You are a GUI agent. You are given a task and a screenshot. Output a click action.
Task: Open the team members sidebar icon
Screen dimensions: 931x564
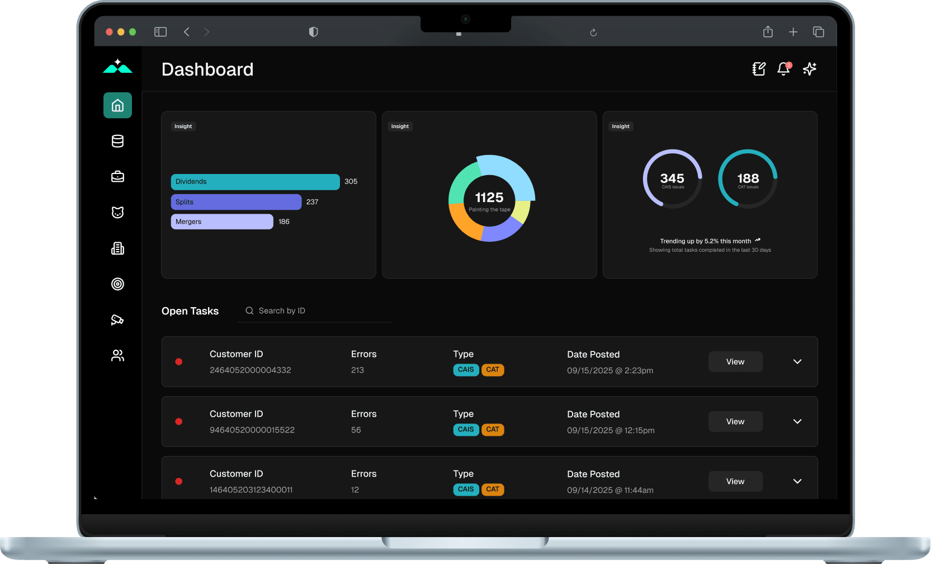pyautogui.click(x=117, y=355)
